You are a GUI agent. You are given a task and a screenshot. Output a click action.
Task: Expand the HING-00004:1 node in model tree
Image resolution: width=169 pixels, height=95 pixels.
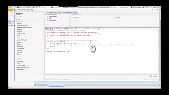[46, 20]
